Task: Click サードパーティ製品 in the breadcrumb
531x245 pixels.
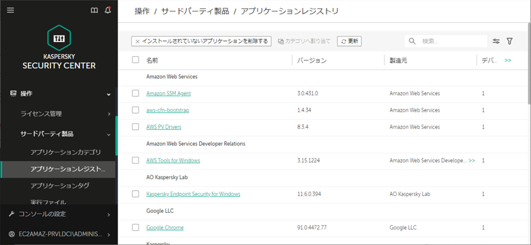Action: point(195,11)
